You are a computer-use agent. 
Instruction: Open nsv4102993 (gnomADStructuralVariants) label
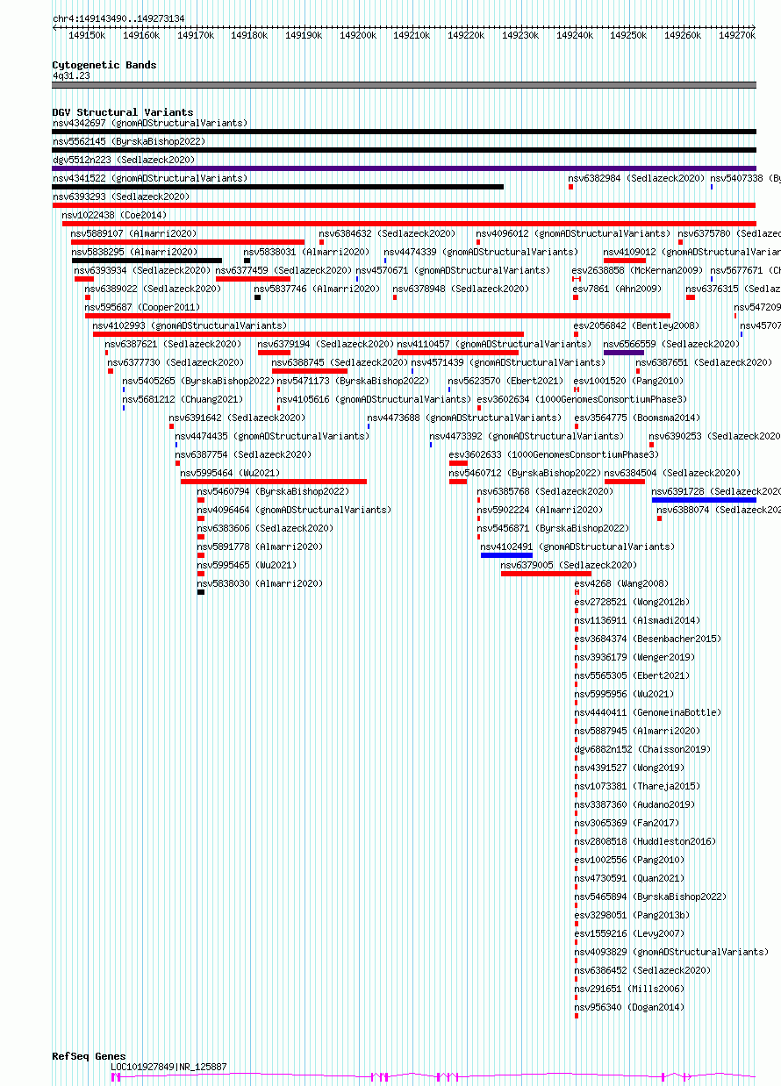(x=190, y=325)
